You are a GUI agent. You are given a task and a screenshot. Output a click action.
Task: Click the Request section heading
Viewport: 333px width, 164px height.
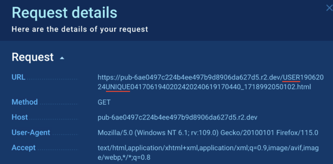click(33, 57)
